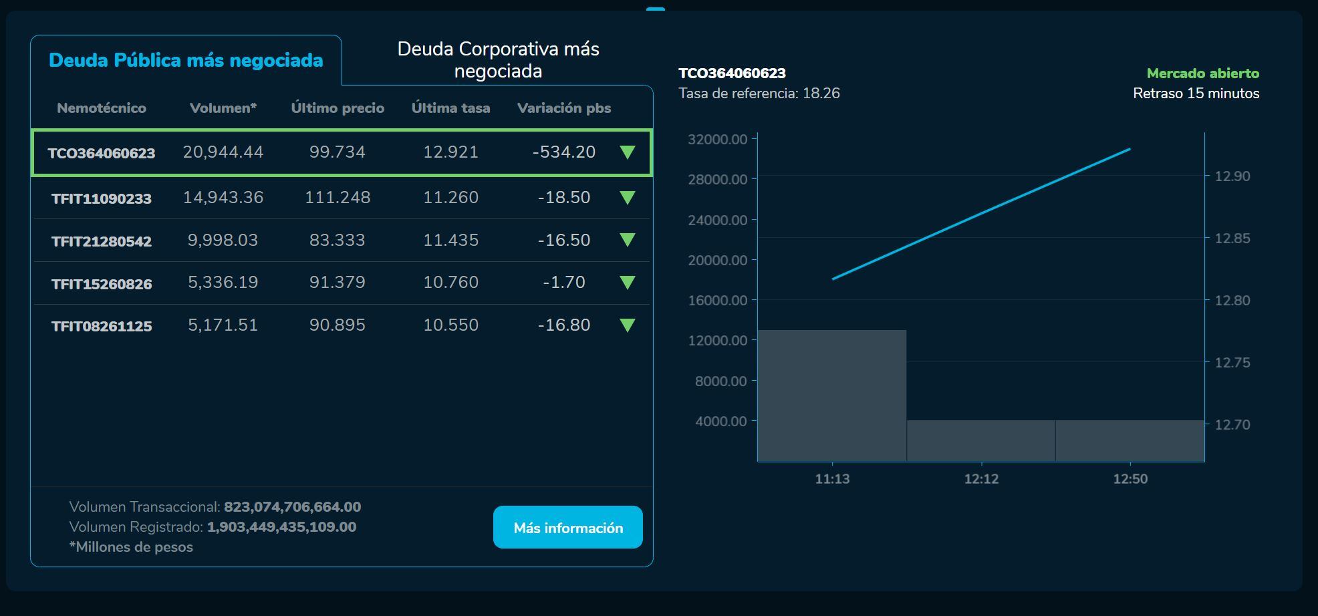Image resolution: width=1318 pixels, height=616 pixels.
Task: Select the TFIT21280542 nemotécnico
Action: tap(102, 241)
